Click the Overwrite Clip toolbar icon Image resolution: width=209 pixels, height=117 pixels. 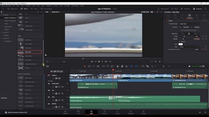point(108,66)
